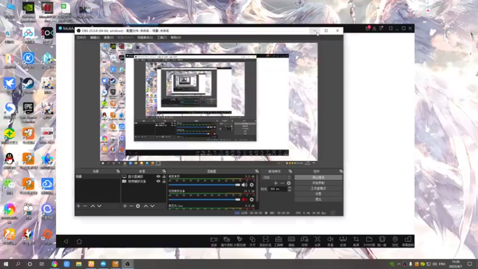This screenshot has width=478, height=269.
Task: Select 显示器捕获 source row
Action: pyautogui.click(x=143, y=176)
